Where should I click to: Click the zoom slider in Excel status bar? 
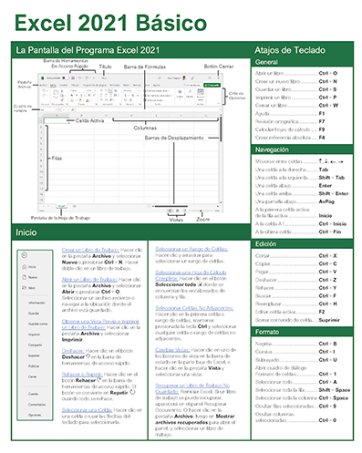[201, 211]
